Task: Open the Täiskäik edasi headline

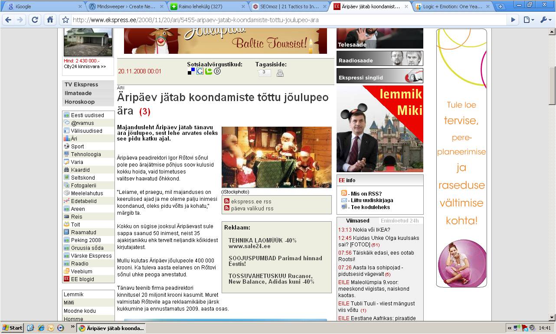Action: [376, 256]
